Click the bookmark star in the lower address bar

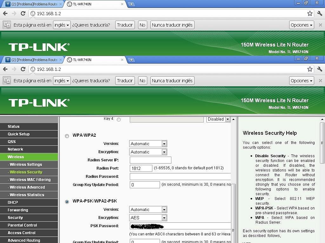pyautogui.click(x=310, y=69)
